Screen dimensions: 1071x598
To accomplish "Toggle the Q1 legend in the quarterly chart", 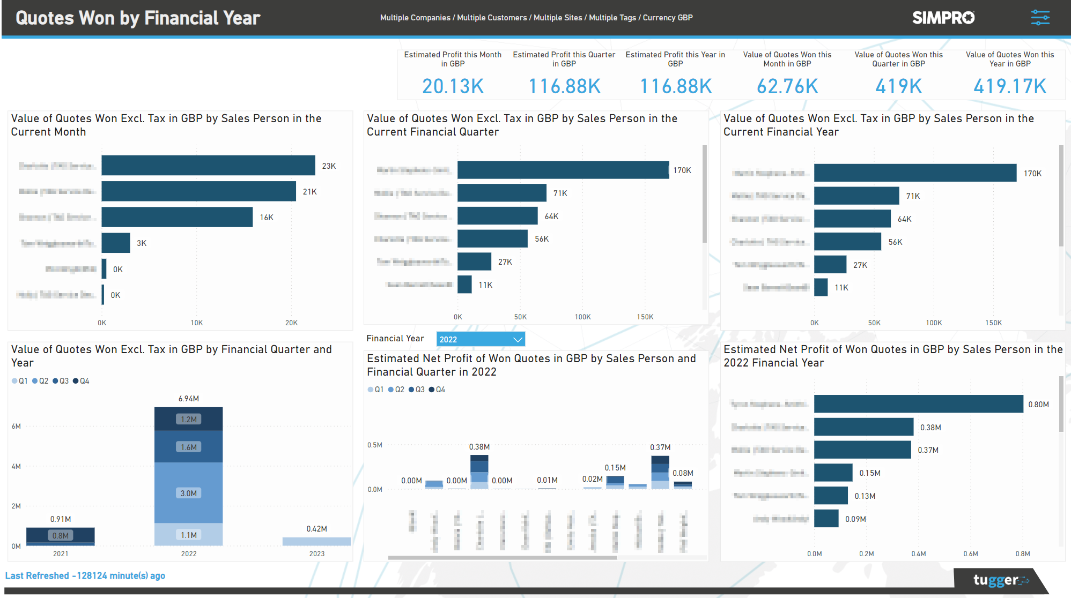I will 21,380.
